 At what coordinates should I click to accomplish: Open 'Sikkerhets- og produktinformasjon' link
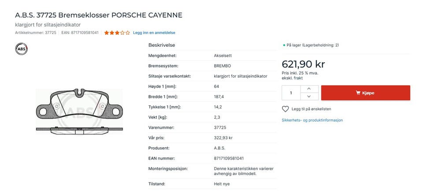click(x=312, y=120)
